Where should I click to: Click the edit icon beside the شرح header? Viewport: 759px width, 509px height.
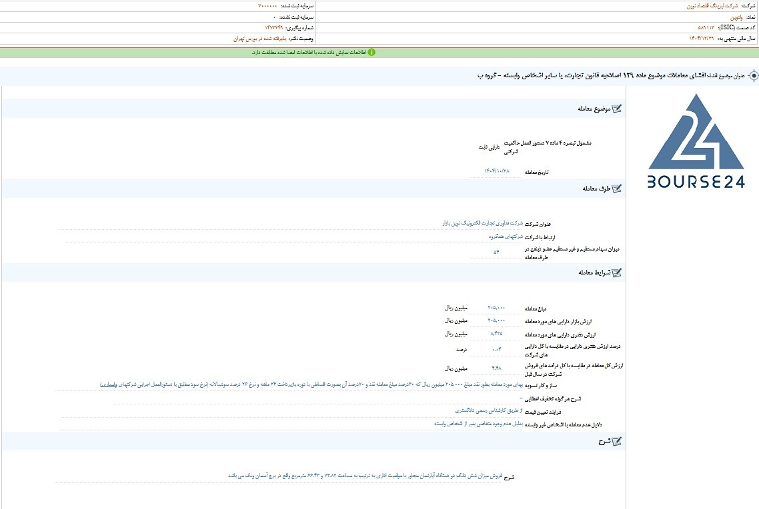point(617,441)
